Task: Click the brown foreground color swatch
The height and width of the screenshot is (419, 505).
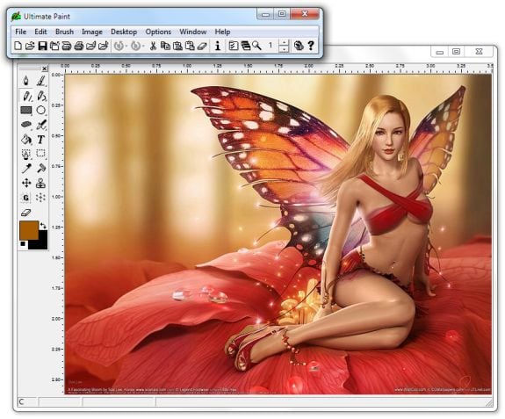Action: [29, 230]
